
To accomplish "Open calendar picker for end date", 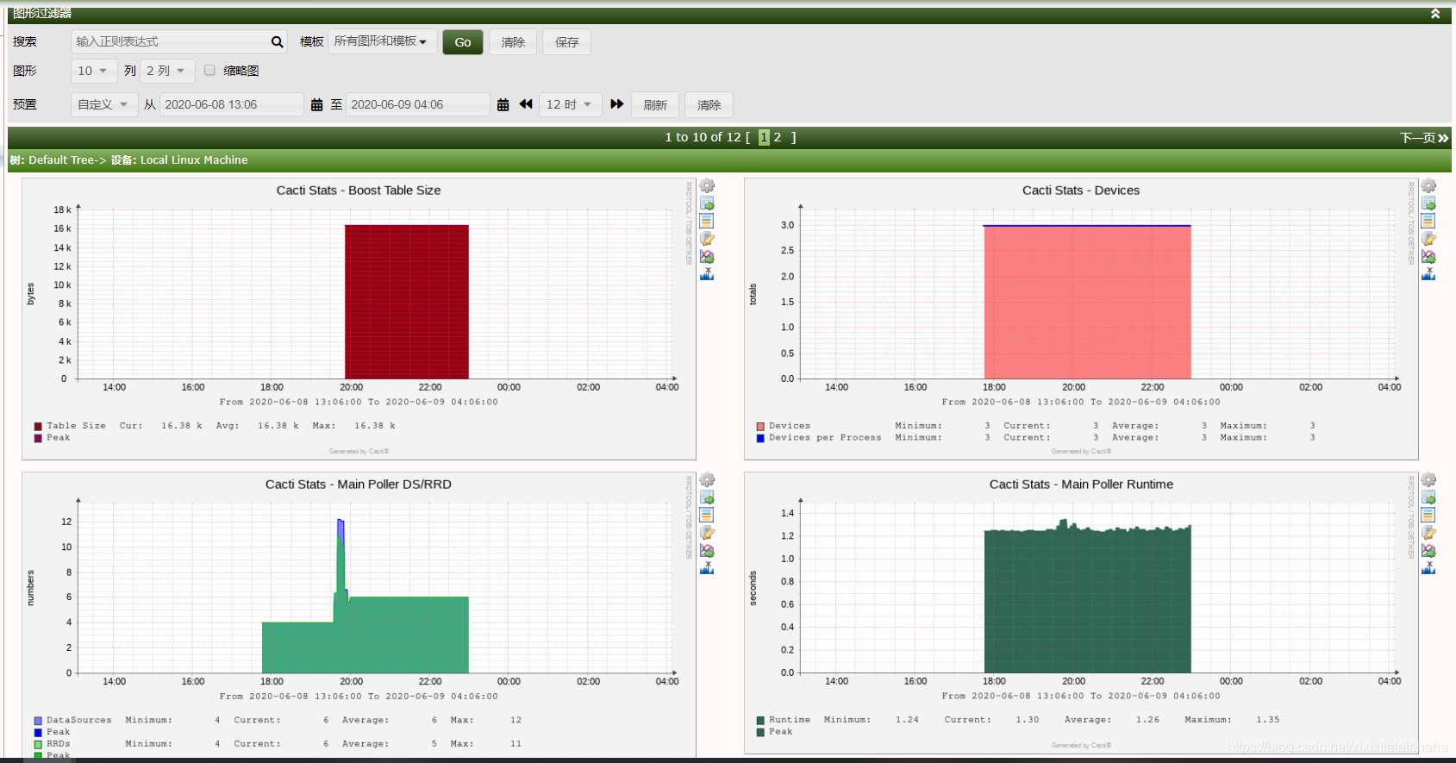I will (x=503, y=104).
